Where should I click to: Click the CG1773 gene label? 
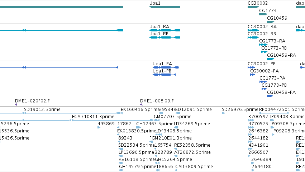pos(268,10)
